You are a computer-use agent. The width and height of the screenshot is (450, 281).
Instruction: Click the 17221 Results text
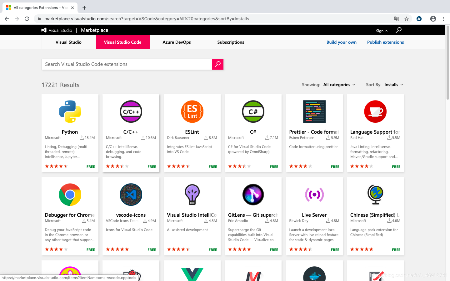point(61,85)
